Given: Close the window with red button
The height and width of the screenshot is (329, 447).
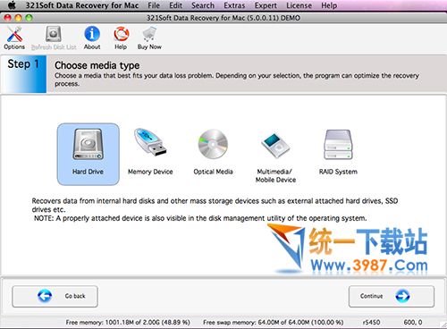Looking at the screenshot, I should 7,18.
